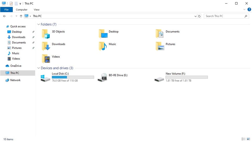Click the Up one level arrow
This screenshot has height=142, width=252.
point(21,16)
